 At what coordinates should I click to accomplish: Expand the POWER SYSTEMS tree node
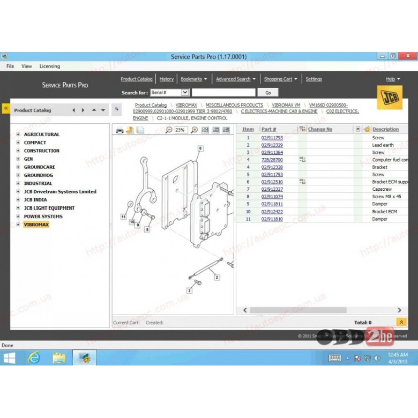coord(18,216)
